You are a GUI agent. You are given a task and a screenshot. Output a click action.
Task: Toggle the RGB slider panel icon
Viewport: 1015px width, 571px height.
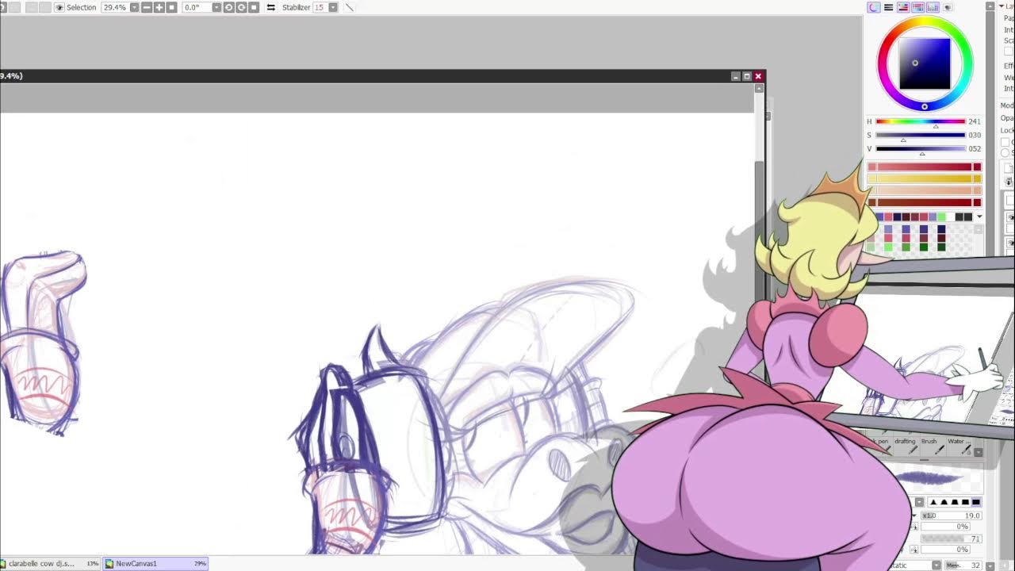click(889, 7)
